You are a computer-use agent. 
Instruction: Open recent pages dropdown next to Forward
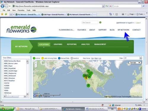(x=10, y=6)
